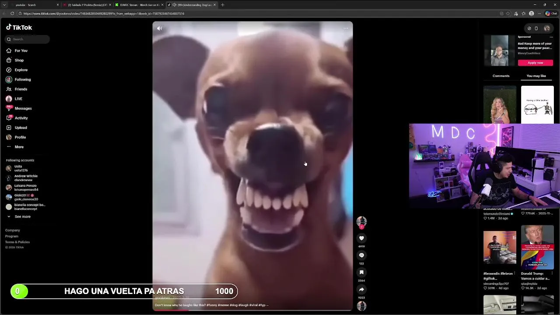Click the TikTok logo in the sidebar
This screenshot has width=560, height=315.
(19, 27)
